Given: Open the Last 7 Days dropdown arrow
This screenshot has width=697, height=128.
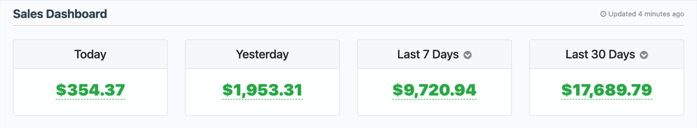Looking at the screenshot, I should pos(468,55).
